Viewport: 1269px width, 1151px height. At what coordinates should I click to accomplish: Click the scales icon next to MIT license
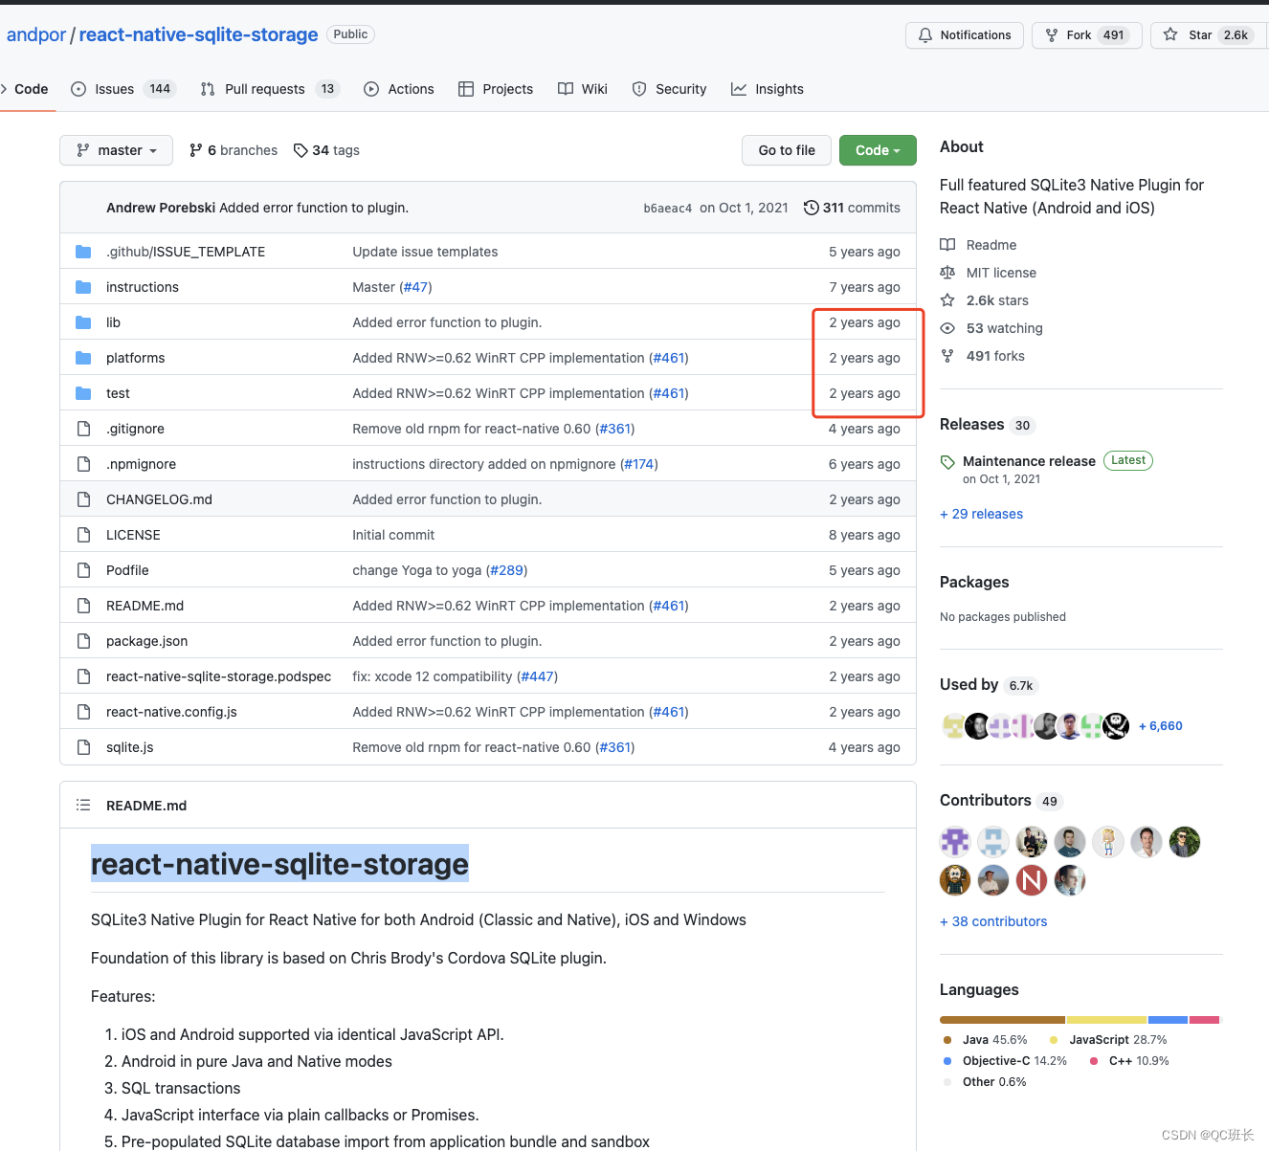(947, 272)
